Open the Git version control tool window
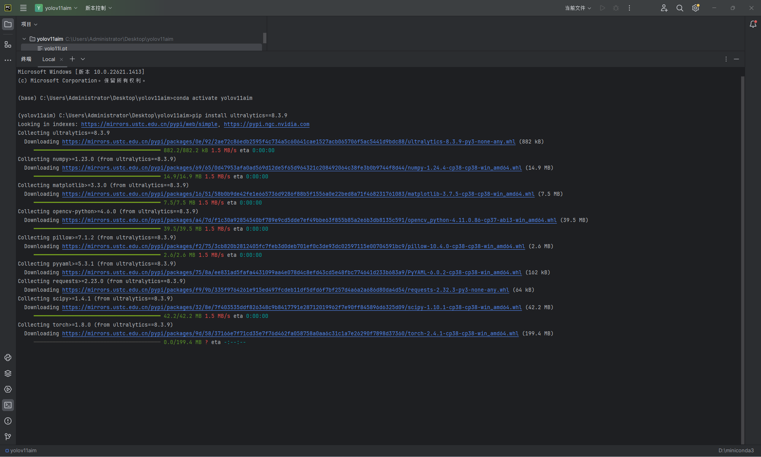The height and width of the screenshot is (457, 761). click(8, 436)
